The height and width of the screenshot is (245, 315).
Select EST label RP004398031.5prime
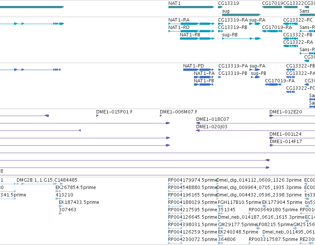192,225
